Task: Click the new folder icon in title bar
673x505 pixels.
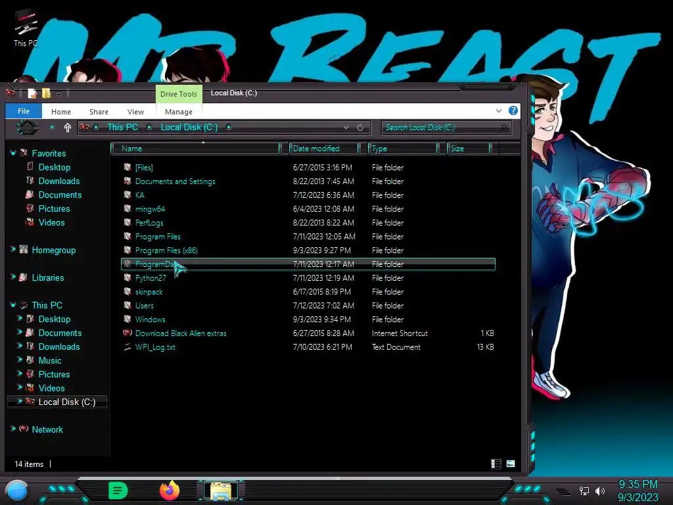Action: point(47,93)
